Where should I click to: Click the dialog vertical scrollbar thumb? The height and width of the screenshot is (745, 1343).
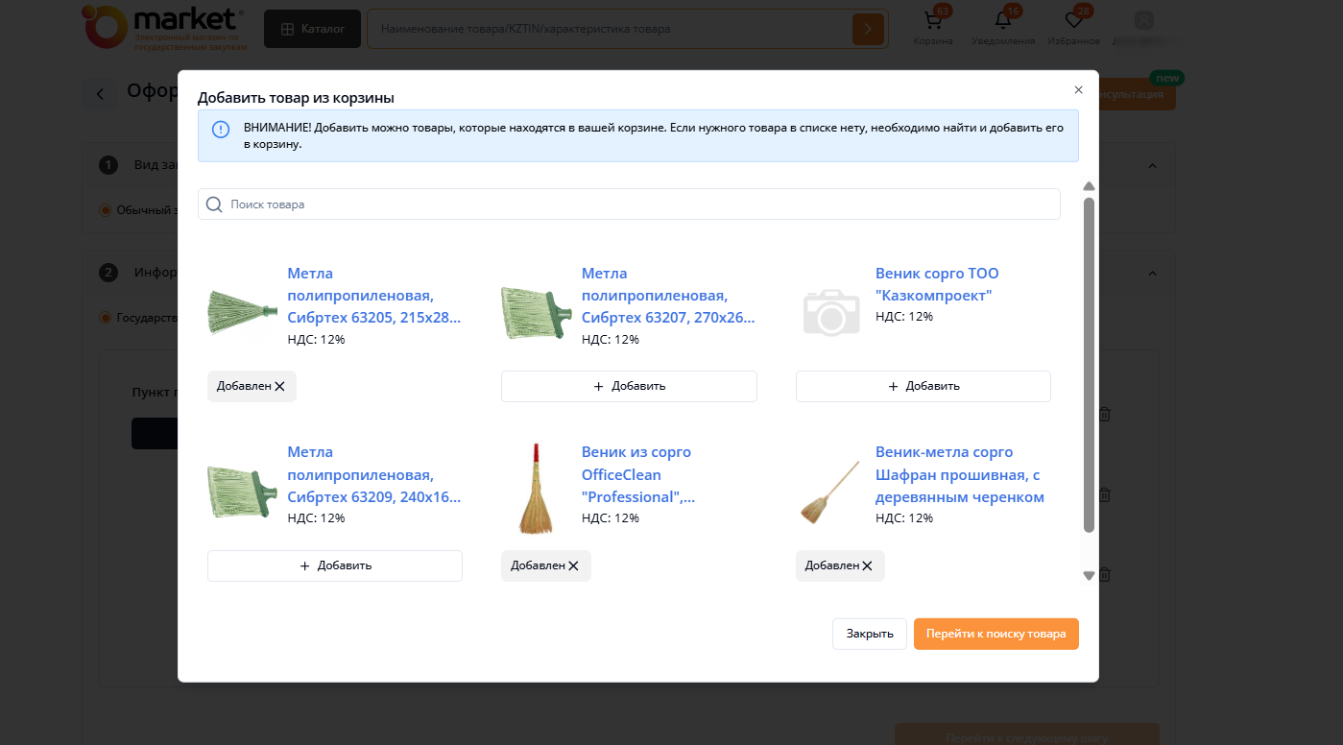click(x=1089, y=365)
